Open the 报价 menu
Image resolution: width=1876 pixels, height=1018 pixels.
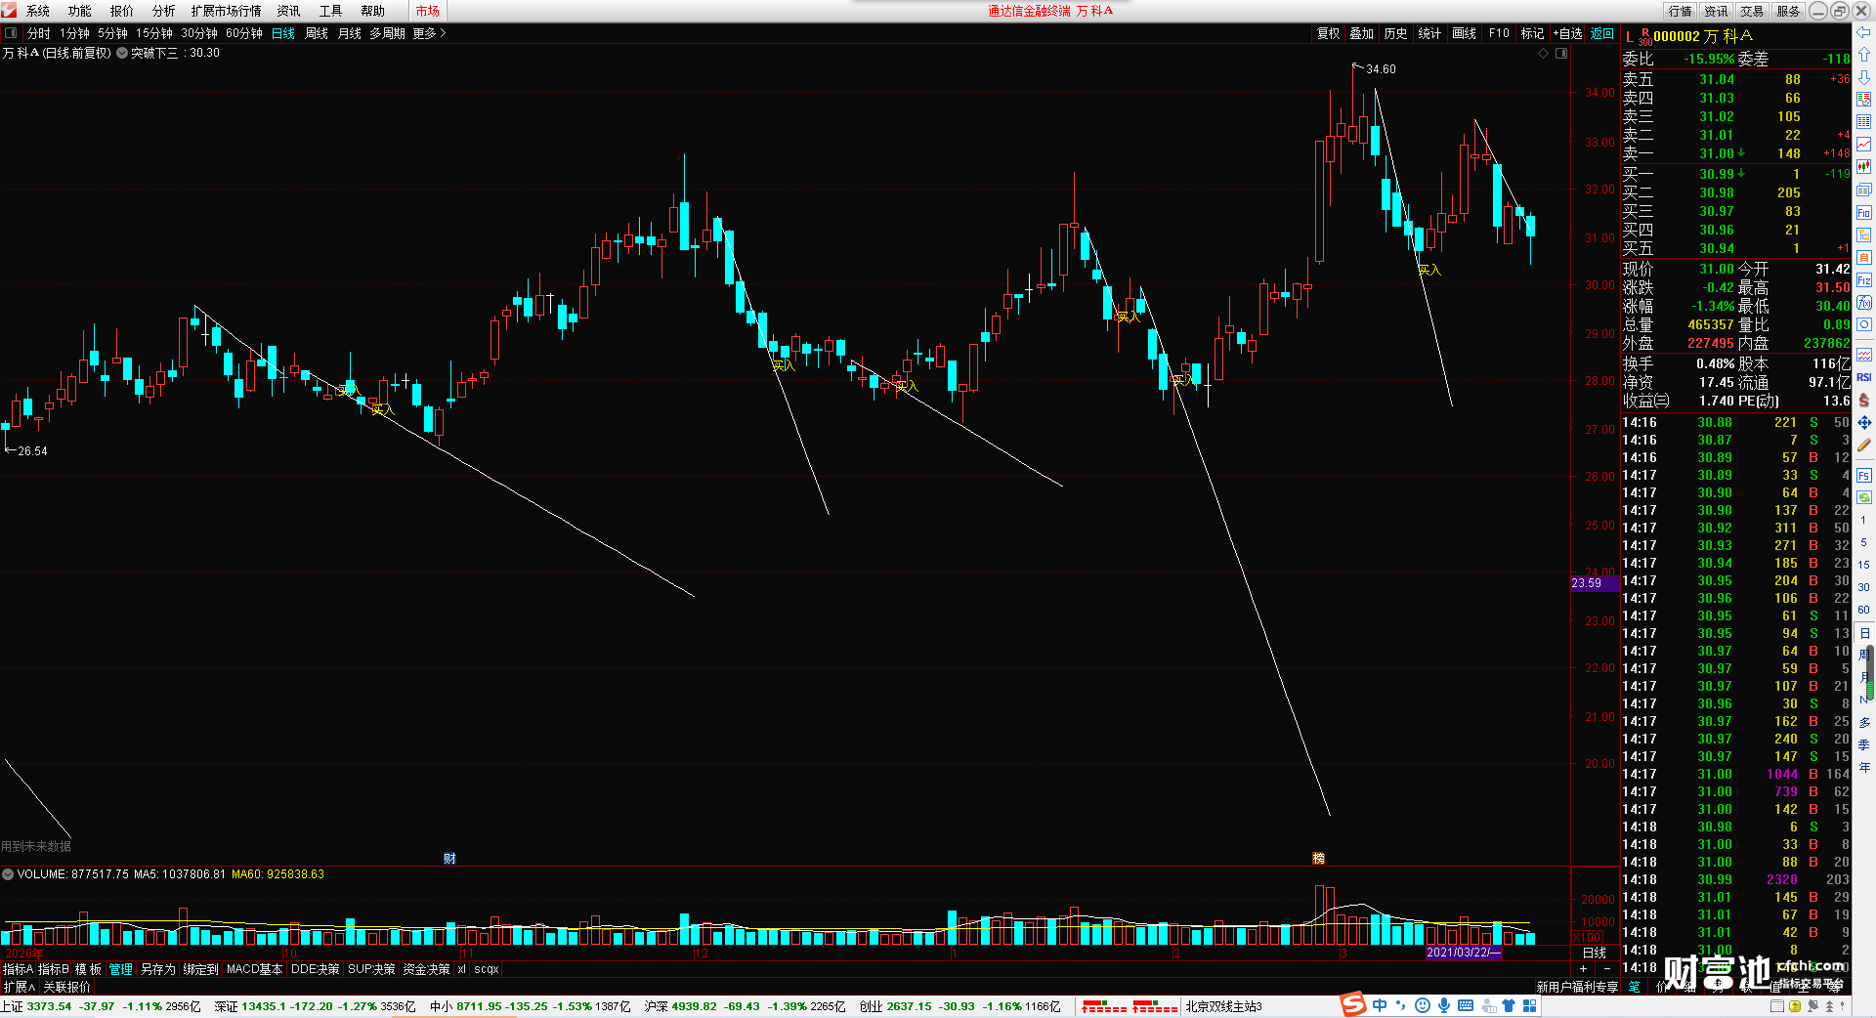(x=122, y=11)
